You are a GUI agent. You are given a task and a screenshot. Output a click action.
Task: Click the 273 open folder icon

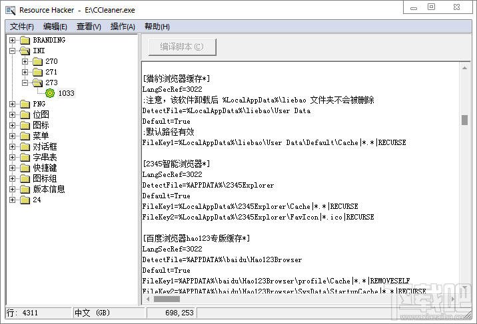pyautogui.click(x=38, y=82)
